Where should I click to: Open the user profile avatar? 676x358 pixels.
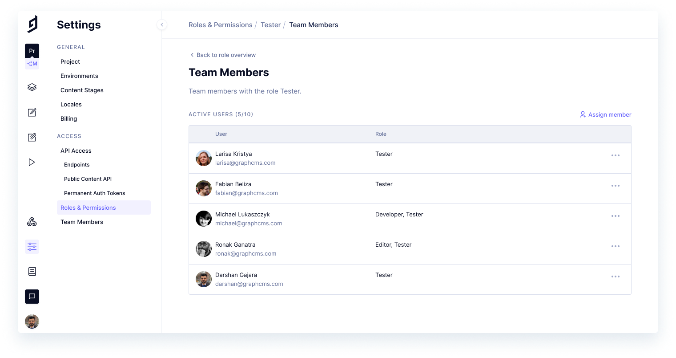[32, 321]
